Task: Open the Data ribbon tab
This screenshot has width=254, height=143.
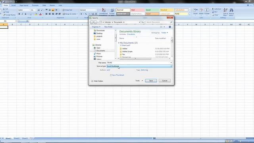Action: [x=44, y=5]
